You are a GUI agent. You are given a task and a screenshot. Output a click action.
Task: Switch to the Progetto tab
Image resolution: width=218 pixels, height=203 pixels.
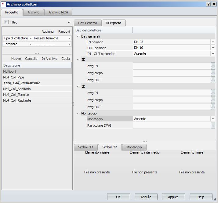12,12
